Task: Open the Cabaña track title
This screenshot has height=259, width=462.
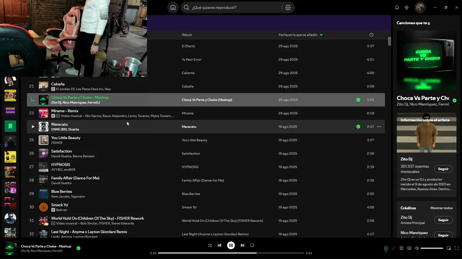Action: [58, 84]
